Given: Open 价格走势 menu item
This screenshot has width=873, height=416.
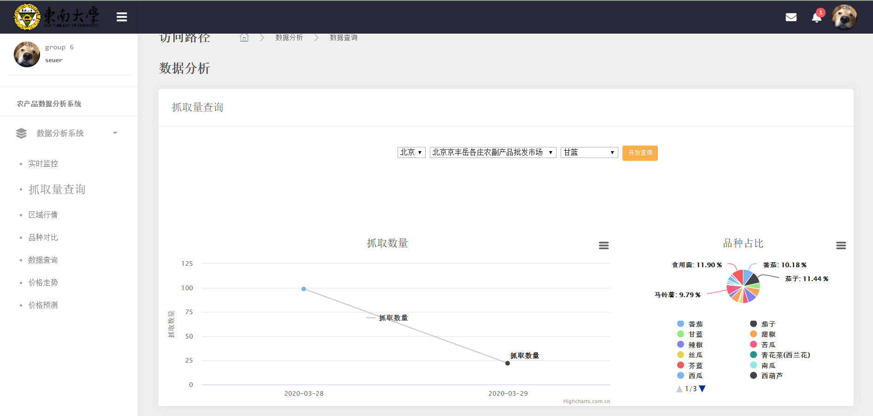Looking at the screenshot, I should coord(43,283).
